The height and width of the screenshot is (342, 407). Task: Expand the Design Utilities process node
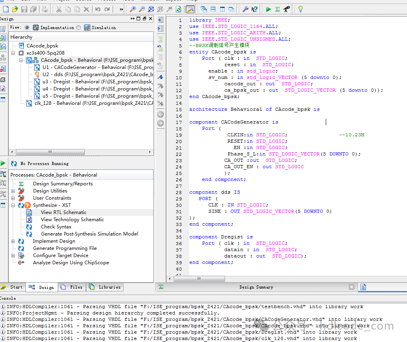tap(13, 191)
